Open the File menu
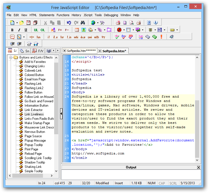This screenshot has height=193, width=209. [9, 15]
